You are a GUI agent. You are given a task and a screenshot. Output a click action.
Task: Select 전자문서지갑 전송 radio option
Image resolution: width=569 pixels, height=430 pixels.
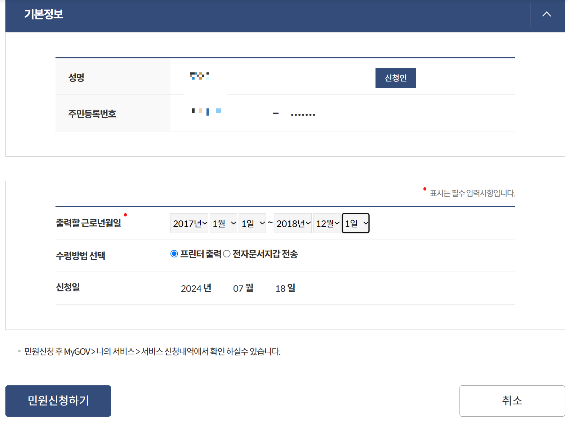coord(227,254)
